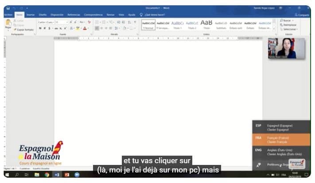The width and height of the screenshot is (315, 183).
Task: Open the Archivo tab
Action: pyautogui.click(x=8, y=15)
